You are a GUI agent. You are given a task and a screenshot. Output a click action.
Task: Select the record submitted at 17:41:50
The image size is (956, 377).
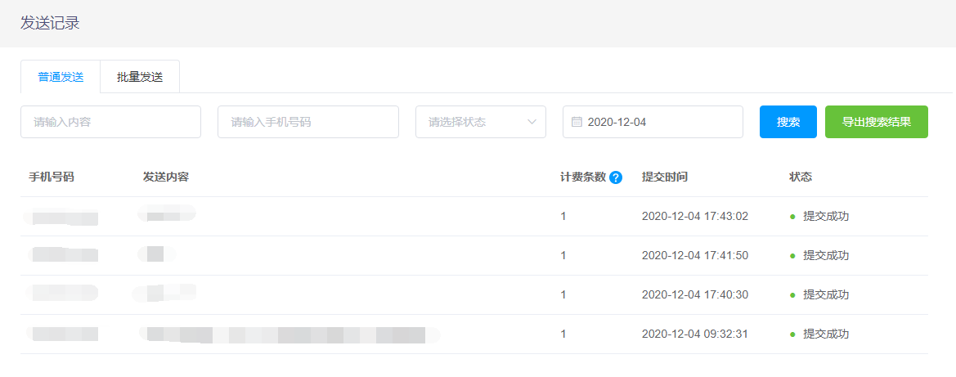695,256
